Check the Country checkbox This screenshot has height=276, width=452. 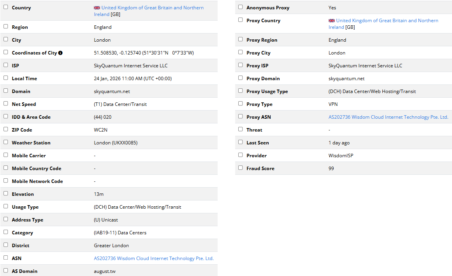click(6, 7)
